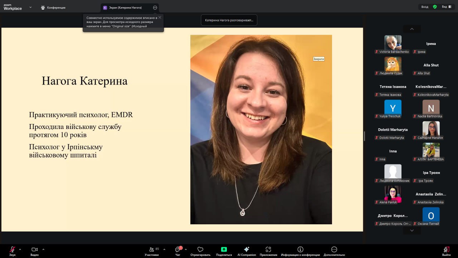Open Информация о конференции info icon
This screenshot has width=458, height=258.
pos(300,250)
